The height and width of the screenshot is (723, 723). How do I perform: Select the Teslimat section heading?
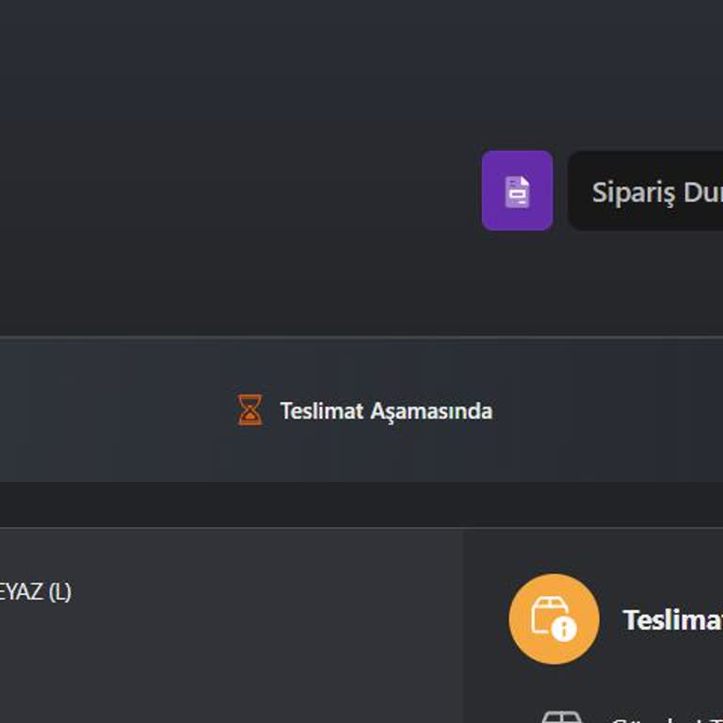click(672, 619)
